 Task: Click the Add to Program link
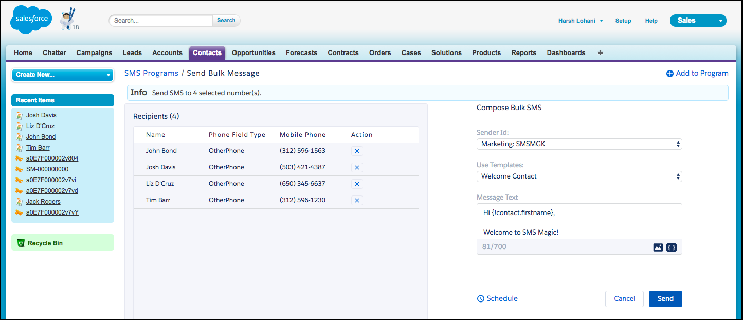point(702,74)
